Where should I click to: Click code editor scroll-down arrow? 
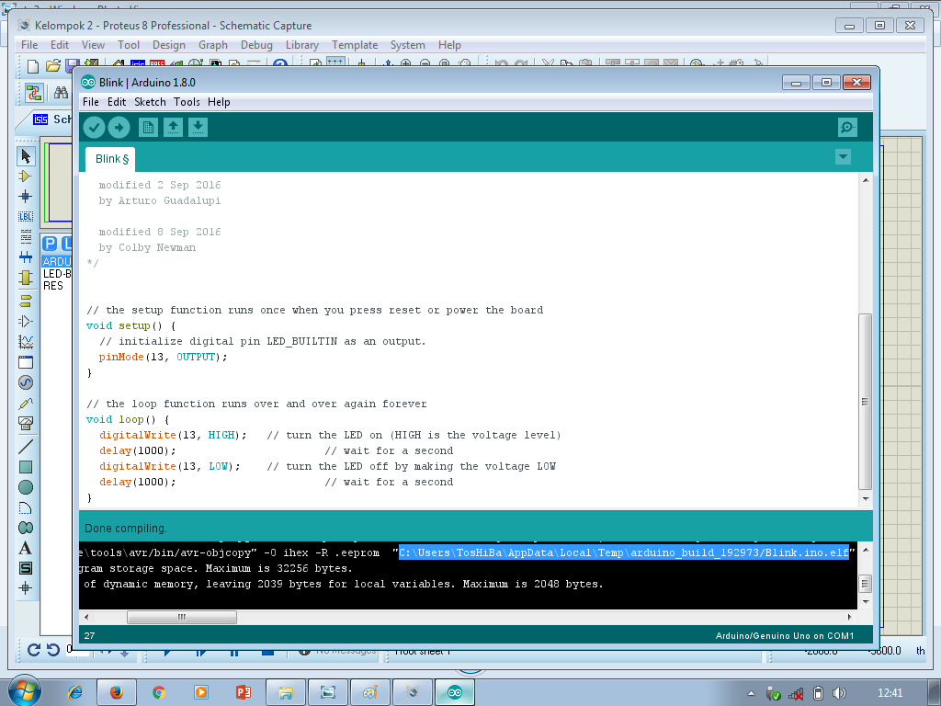[866, 499]
